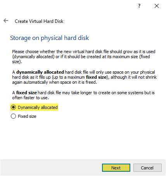Click the empty area below Fixed size option

[x=83, y=139]
